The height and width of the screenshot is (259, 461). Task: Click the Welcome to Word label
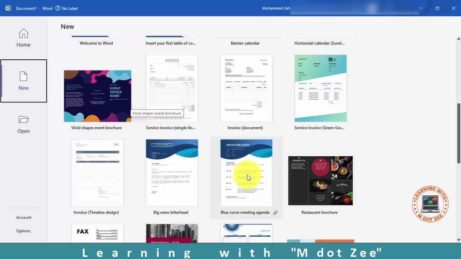96,43
